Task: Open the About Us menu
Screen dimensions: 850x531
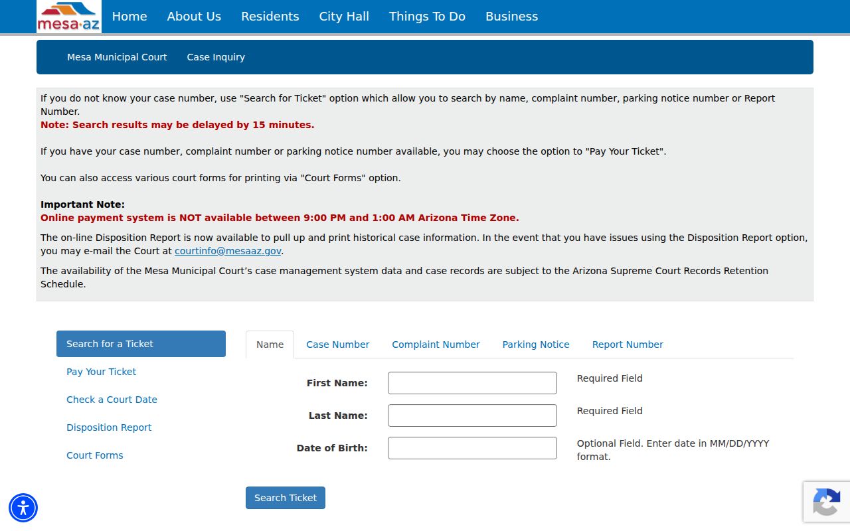Action: 194,17
